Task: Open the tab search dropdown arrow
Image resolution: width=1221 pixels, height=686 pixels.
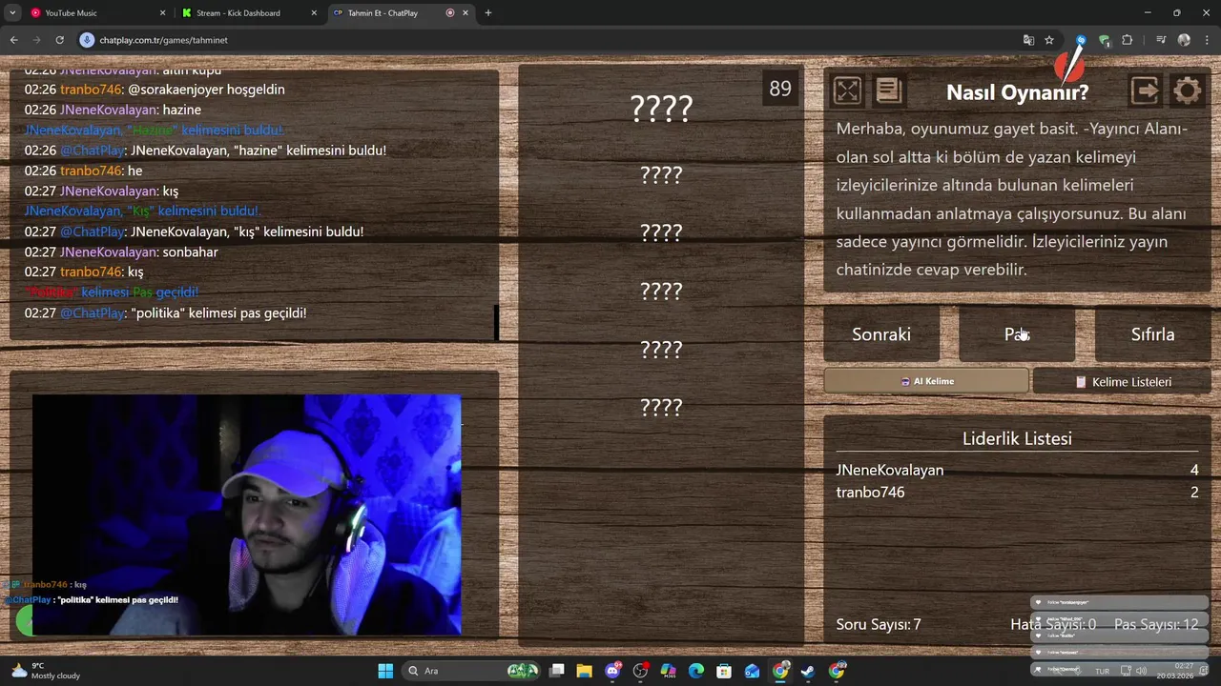Action: [x=12, y=13]
